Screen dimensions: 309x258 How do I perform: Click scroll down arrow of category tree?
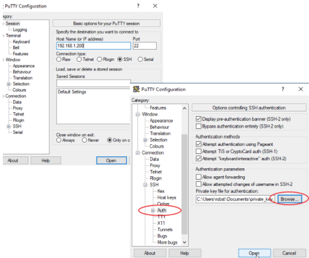coord(184,242)
